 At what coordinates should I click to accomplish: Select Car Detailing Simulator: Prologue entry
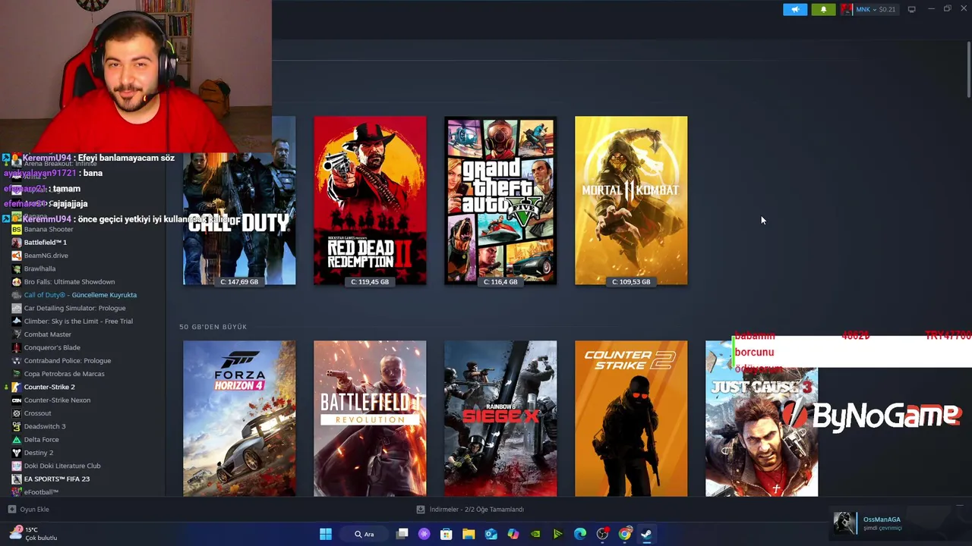tap(74, 308)
